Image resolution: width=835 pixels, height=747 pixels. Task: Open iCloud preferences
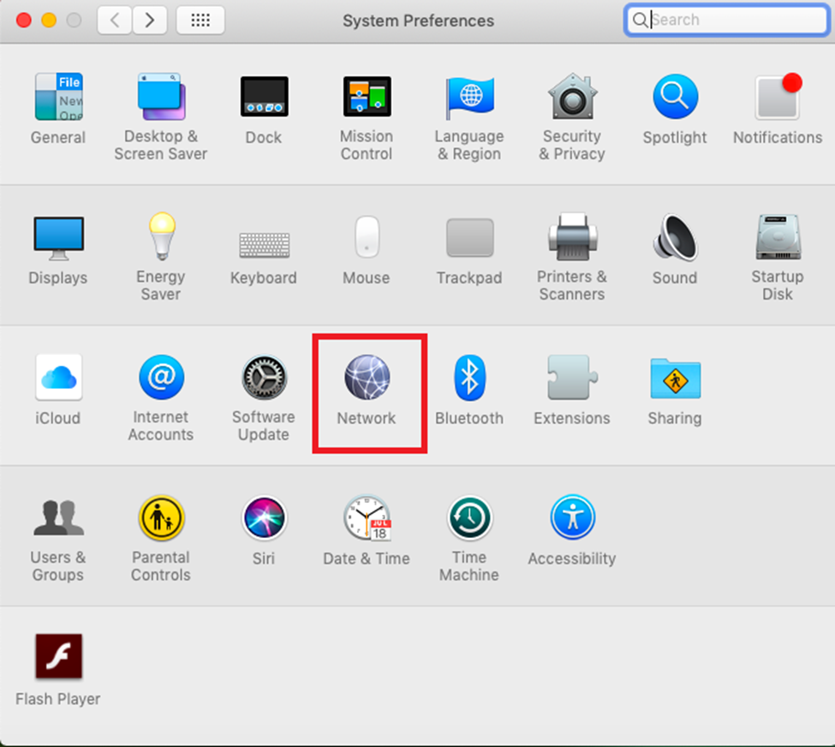(58, 379)
